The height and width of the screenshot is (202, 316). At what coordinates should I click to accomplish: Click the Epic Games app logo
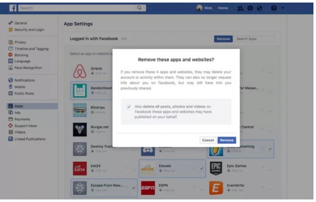(x=216, y=169)
